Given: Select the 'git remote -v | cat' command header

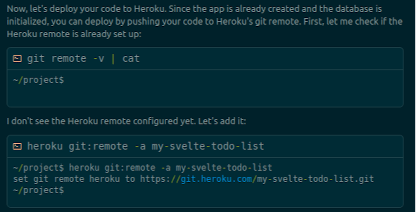Looking at the screenshot, I should pos(83,58).
